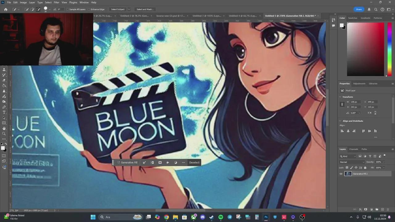Open Spotify from the taskbar
395x222 pixels.
point(221,217)
